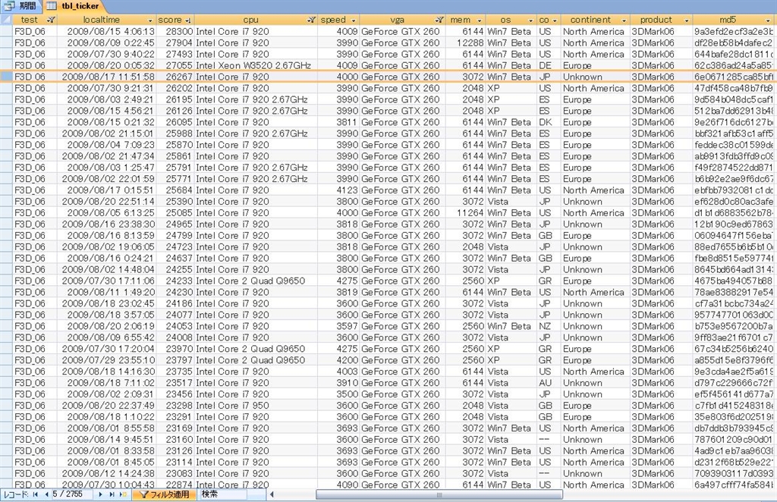Image resolution: width=777 pixels, height=502 pixels.
Task: Jump to last record in navigation bar
Action: point(112,494)
